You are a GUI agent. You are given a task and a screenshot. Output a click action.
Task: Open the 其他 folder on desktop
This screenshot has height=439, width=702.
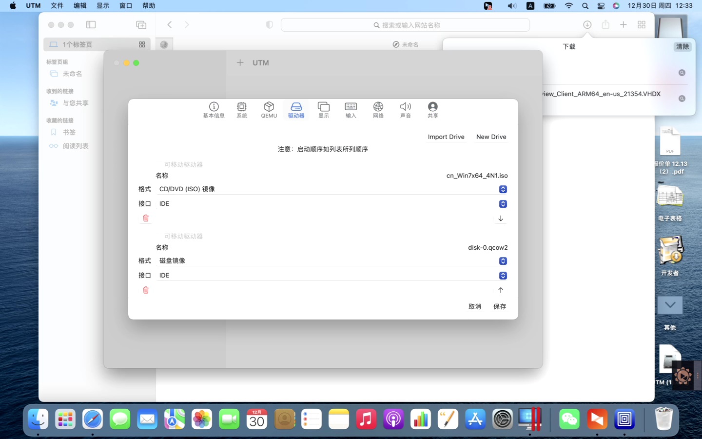coord(670,312)
